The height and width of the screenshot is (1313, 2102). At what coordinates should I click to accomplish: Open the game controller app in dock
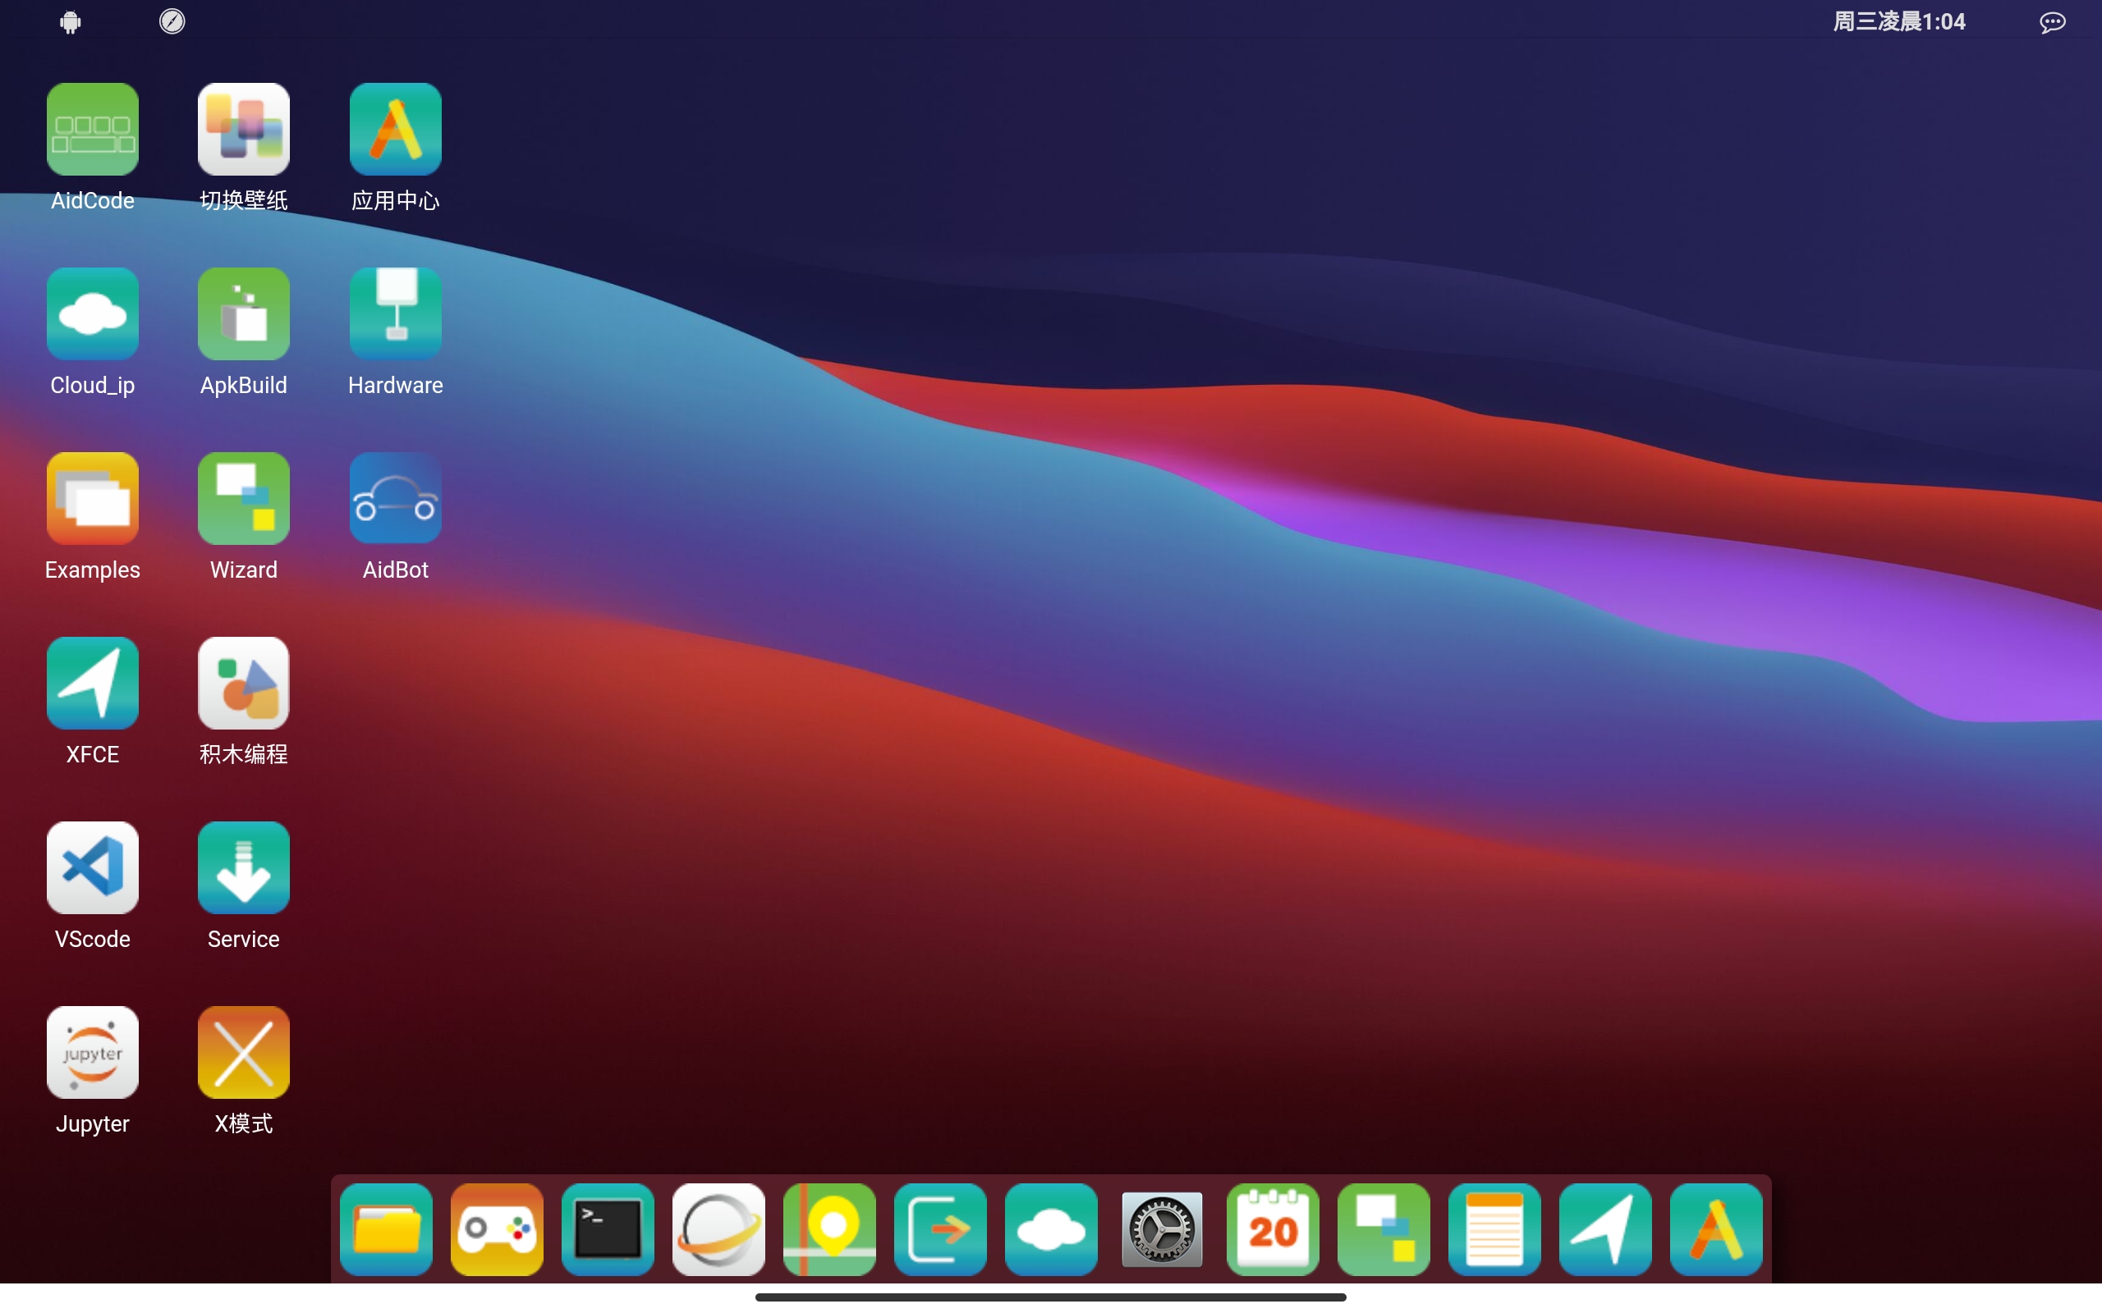497,1229
